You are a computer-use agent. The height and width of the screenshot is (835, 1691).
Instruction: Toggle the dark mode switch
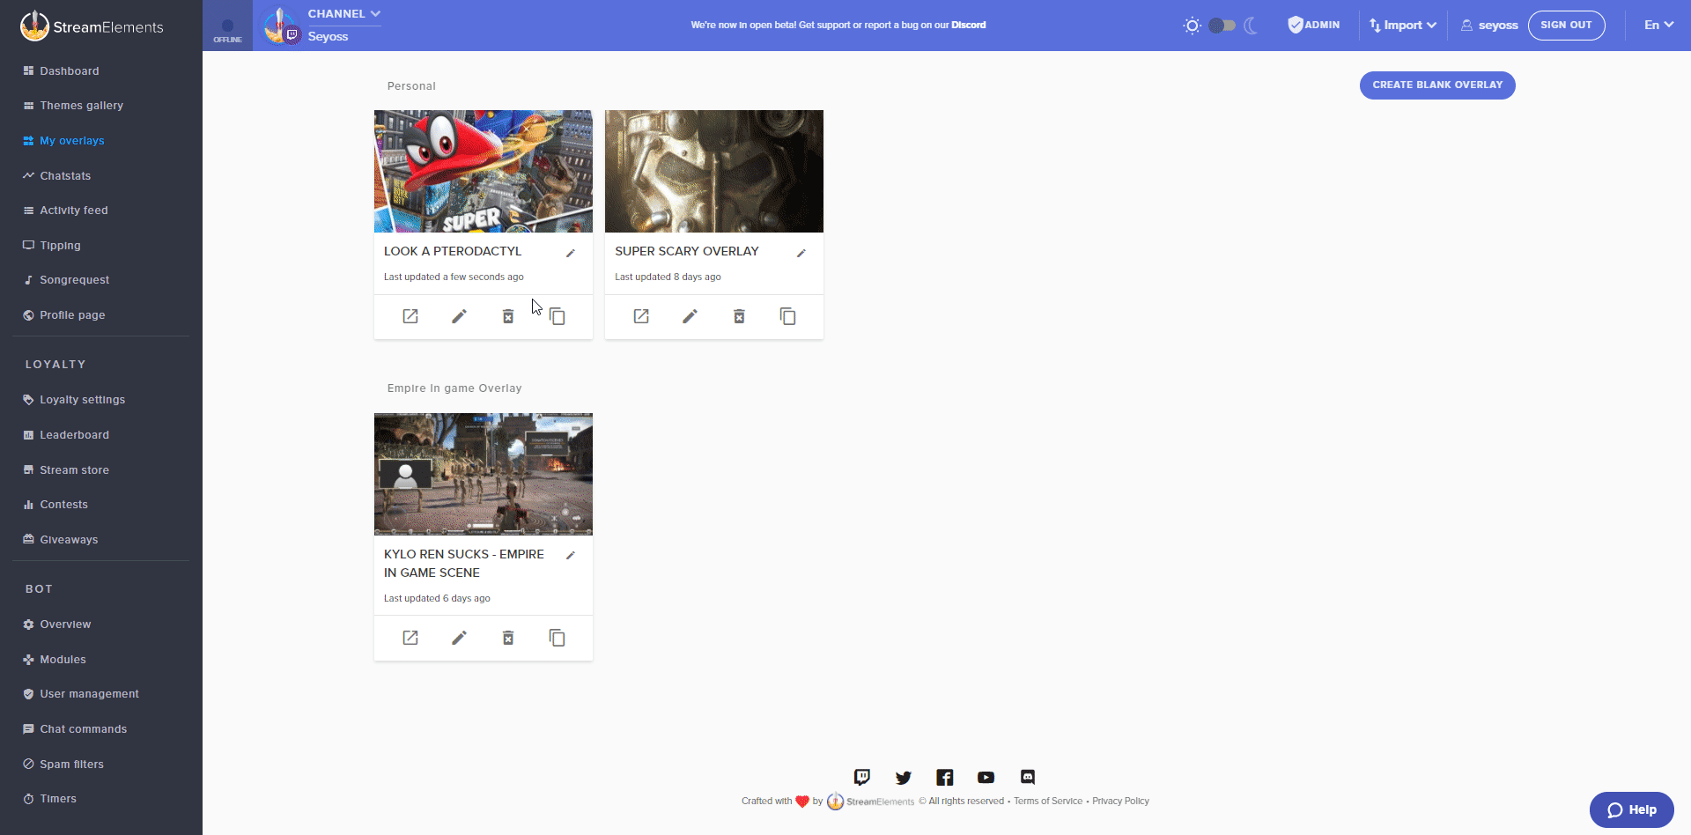[1222, 26]
